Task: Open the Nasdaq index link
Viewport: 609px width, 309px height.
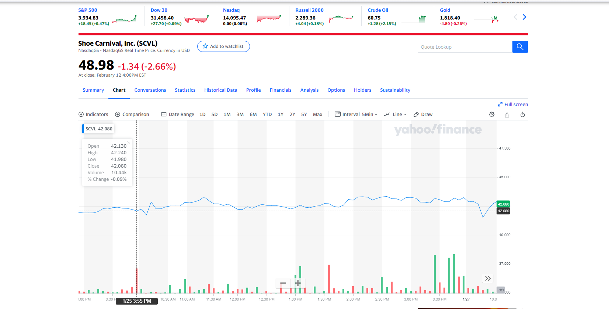Action: click(x=231, y=10)
